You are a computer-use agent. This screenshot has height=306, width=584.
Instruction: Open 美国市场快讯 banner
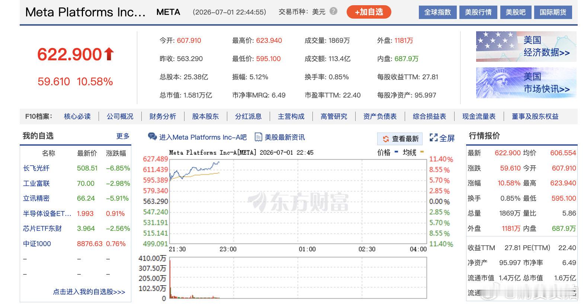[x=526, y=83]
